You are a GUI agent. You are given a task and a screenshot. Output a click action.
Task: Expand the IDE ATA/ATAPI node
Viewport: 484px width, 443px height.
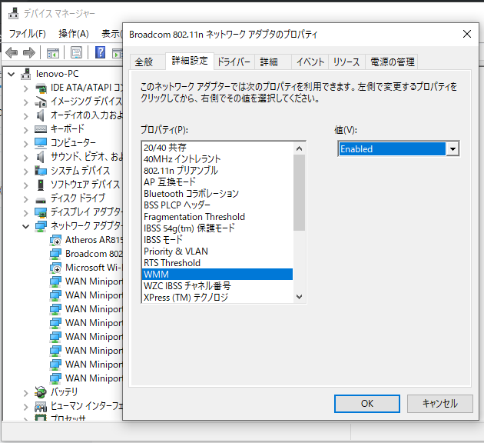[26, 88]
